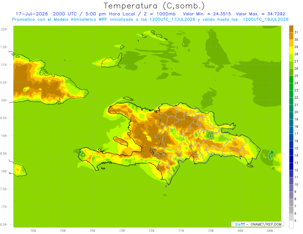Click the "20N" latitude label

(x=4, y=100)
